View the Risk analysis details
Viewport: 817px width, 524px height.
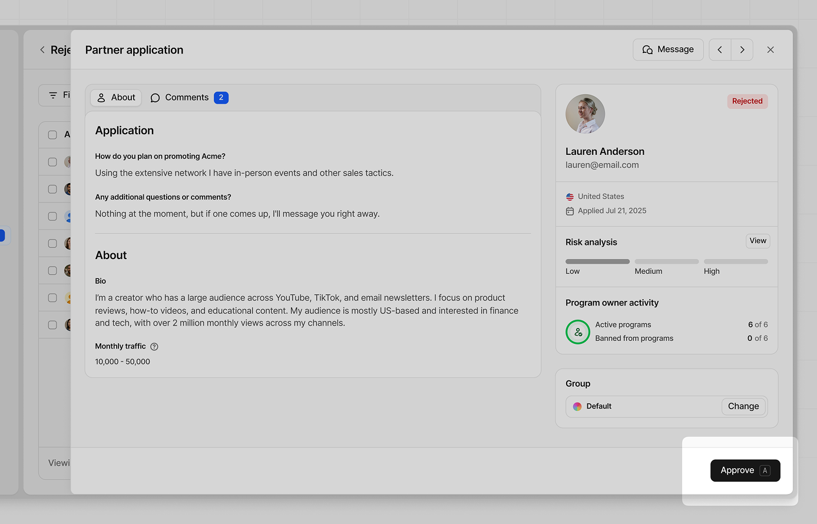click(x=758, y=241)
